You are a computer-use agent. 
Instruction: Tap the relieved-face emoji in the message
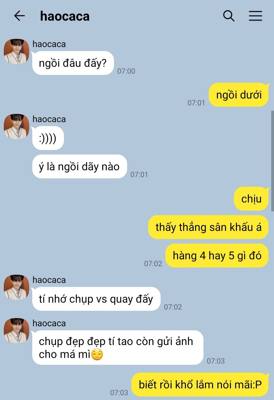click(97, 355)
